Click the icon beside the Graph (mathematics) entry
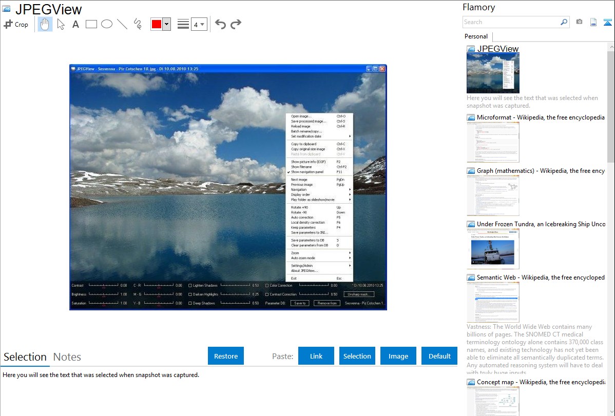615x416 pixels. pyautogui.click(x=471, y=171)
